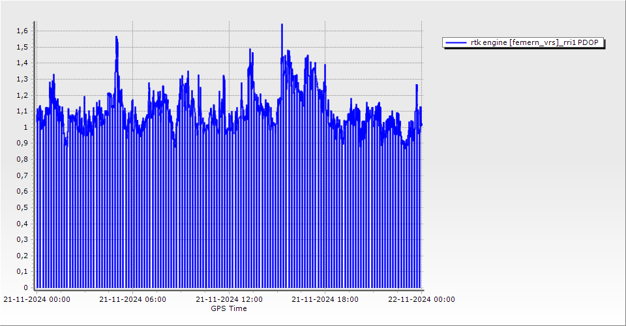Click the '21-11-2024 12:00' x-axis label

click(x=229, y=300)
